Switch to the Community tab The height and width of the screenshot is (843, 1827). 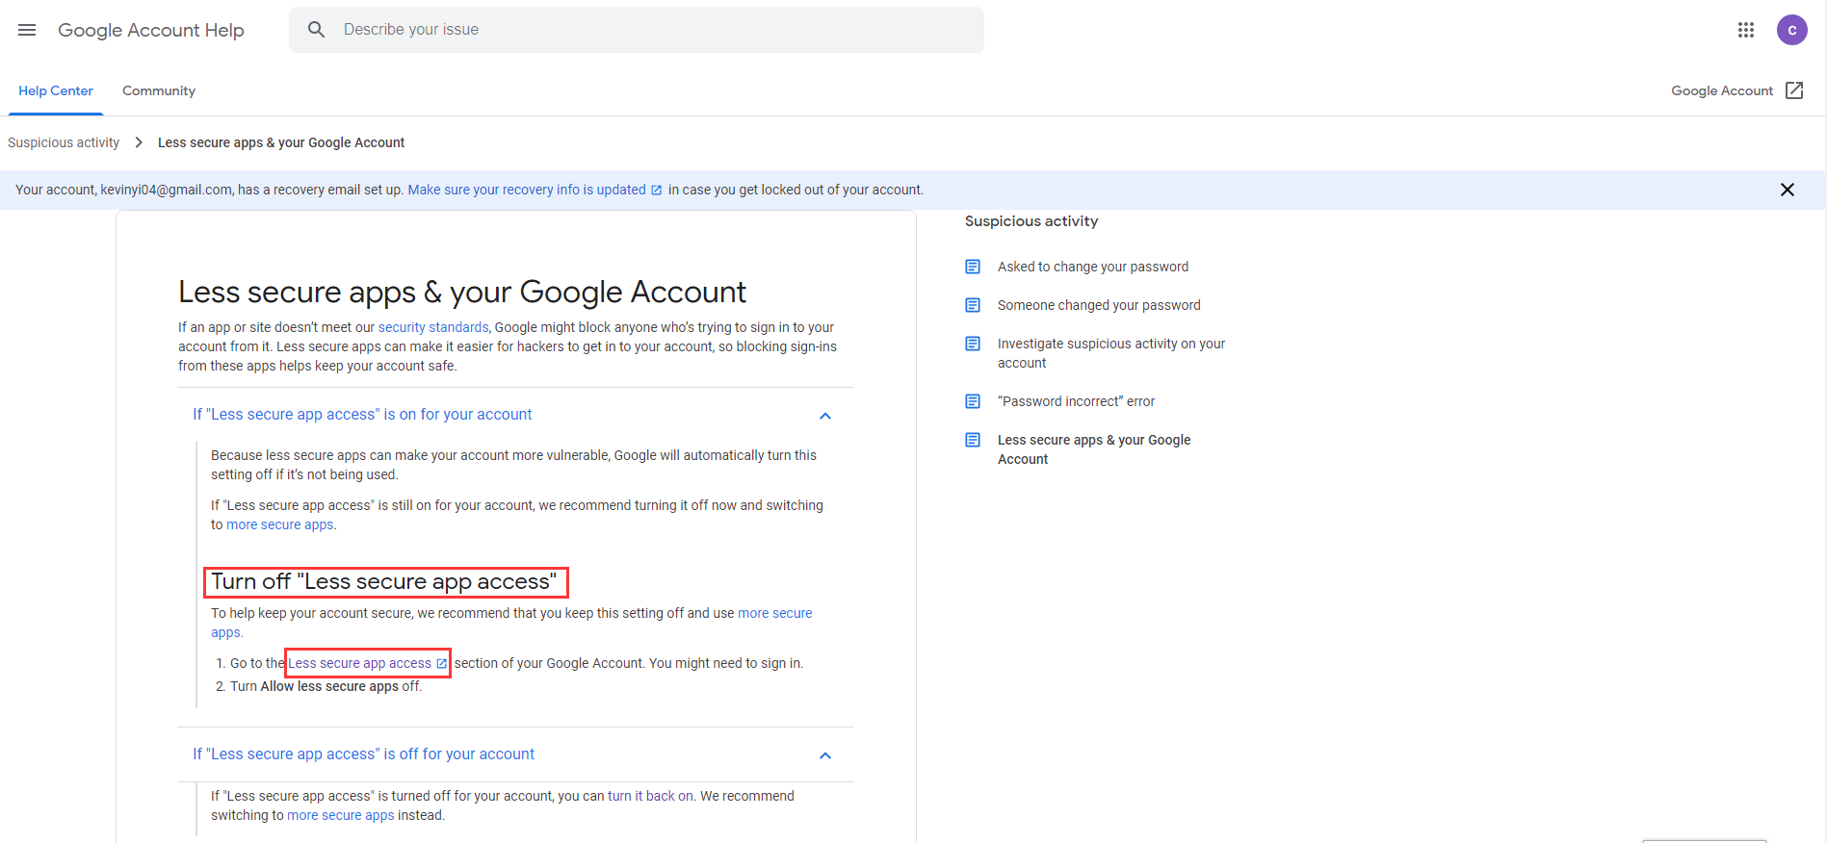(x=159, y=90)
